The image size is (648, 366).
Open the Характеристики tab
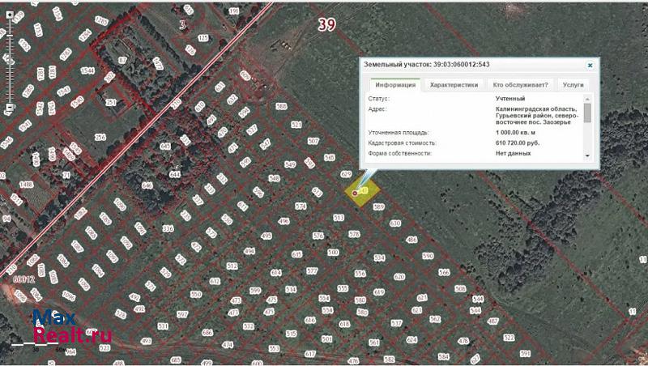click(454, 84)
